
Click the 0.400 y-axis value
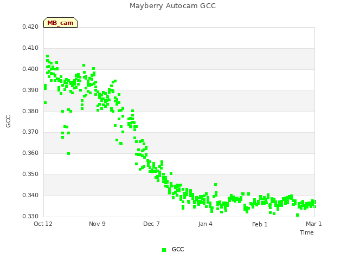[30, 69]
